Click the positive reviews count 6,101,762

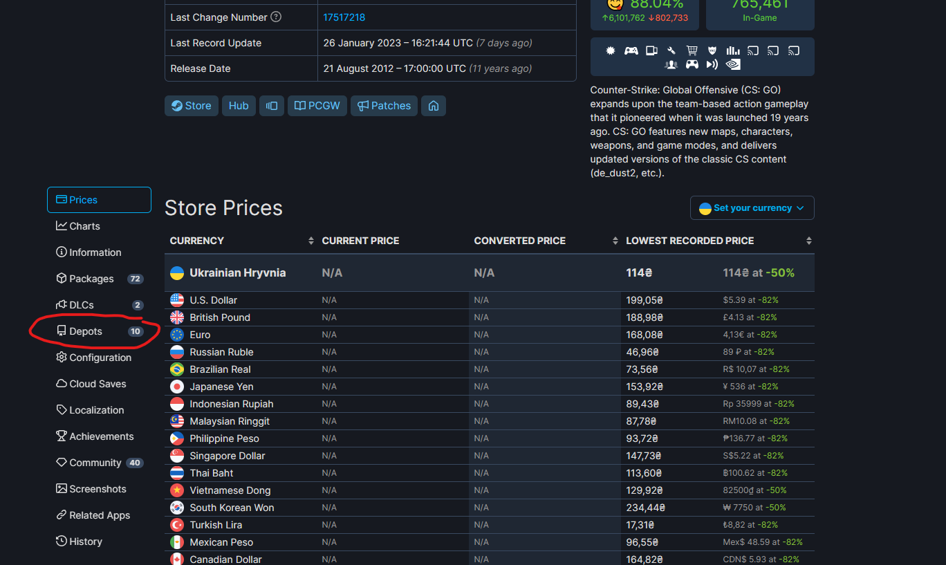623,18
